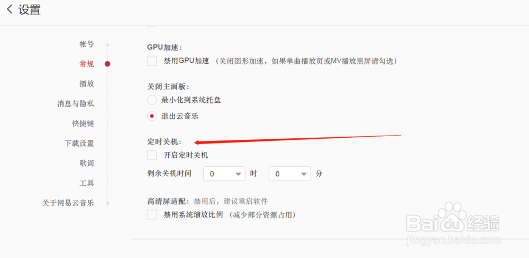Image resolution: width=529 pixels, height=258 pixels.
Task: Click the 减少部分资源占用 note text
Action: click(x=263, y=215)
